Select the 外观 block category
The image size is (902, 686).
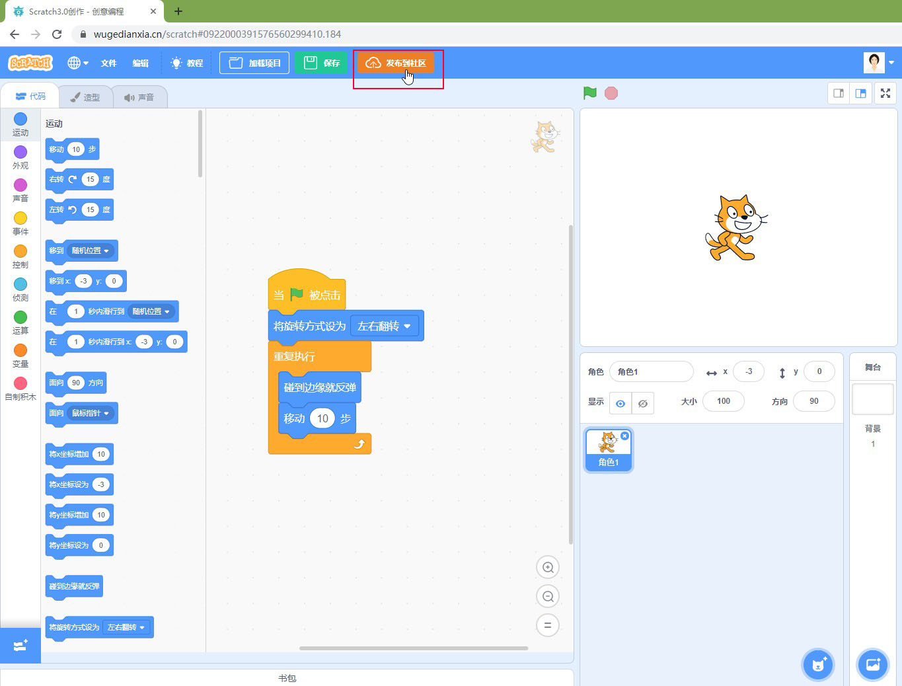[20, 157]
